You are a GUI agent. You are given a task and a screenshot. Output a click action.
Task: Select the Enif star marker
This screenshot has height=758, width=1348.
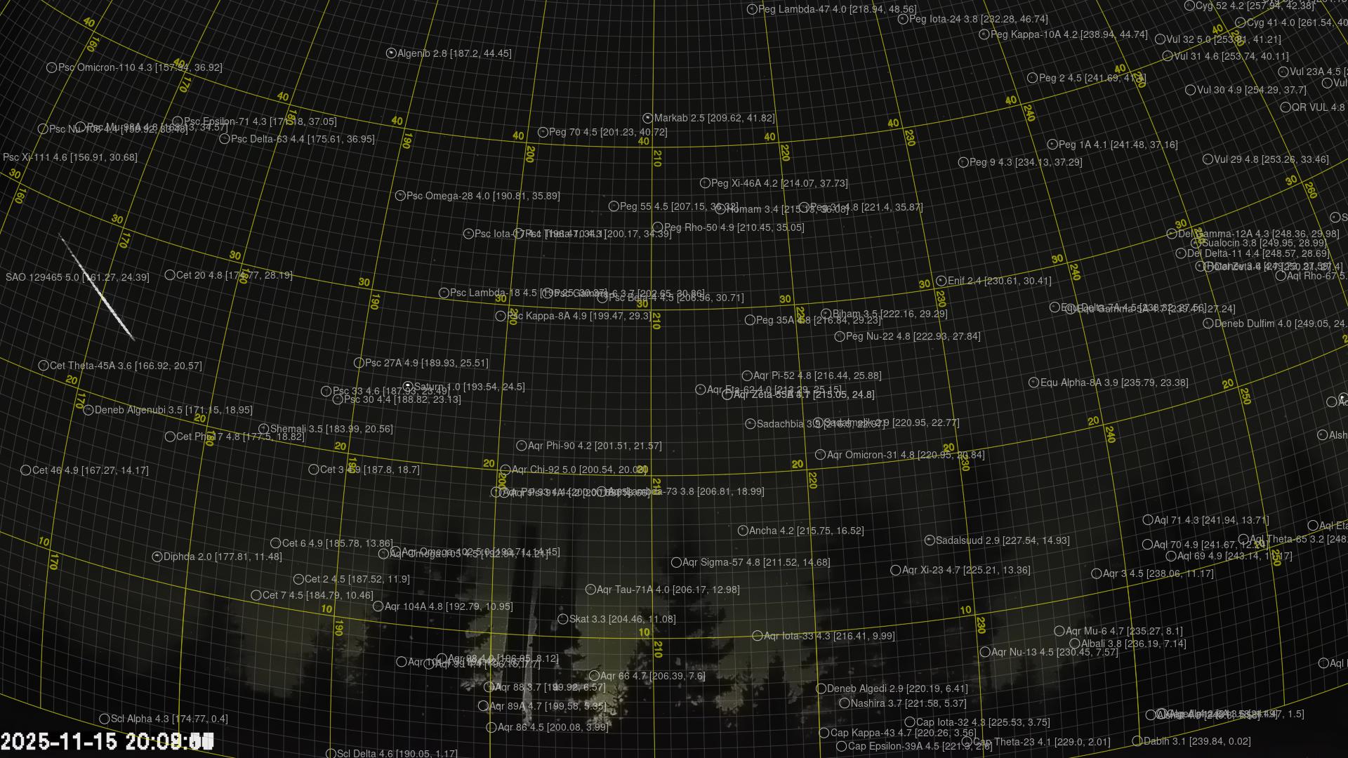click(941, 281)
